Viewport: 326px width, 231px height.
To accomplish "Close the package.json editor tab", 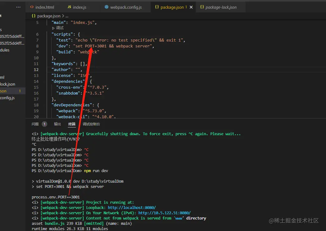I will pos(191,7).
